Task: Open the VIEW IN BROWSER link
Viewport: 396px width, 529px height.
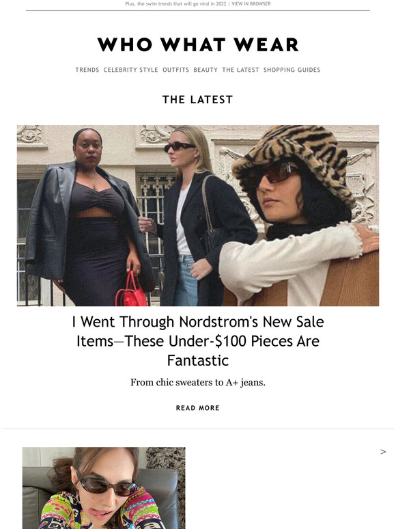Action: pyautogui.click(x=251, y=4)
